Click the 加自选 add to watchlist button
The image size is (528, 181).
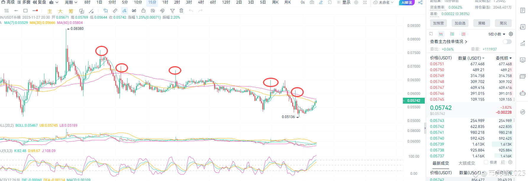(460, 23)
